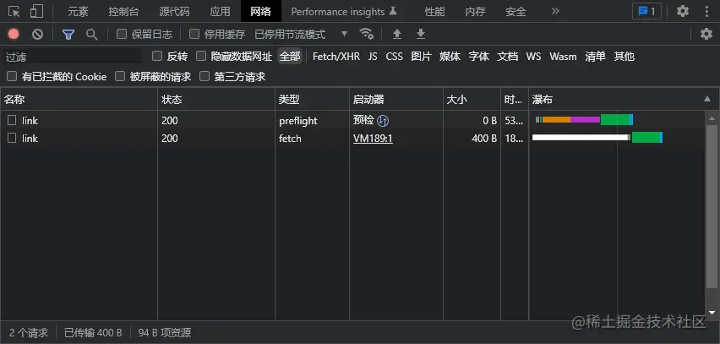Image resolution: width=720 pixels, height=344 pixels.
Task: Open network conditions wifi icon
Action: (x=367, y=34)
